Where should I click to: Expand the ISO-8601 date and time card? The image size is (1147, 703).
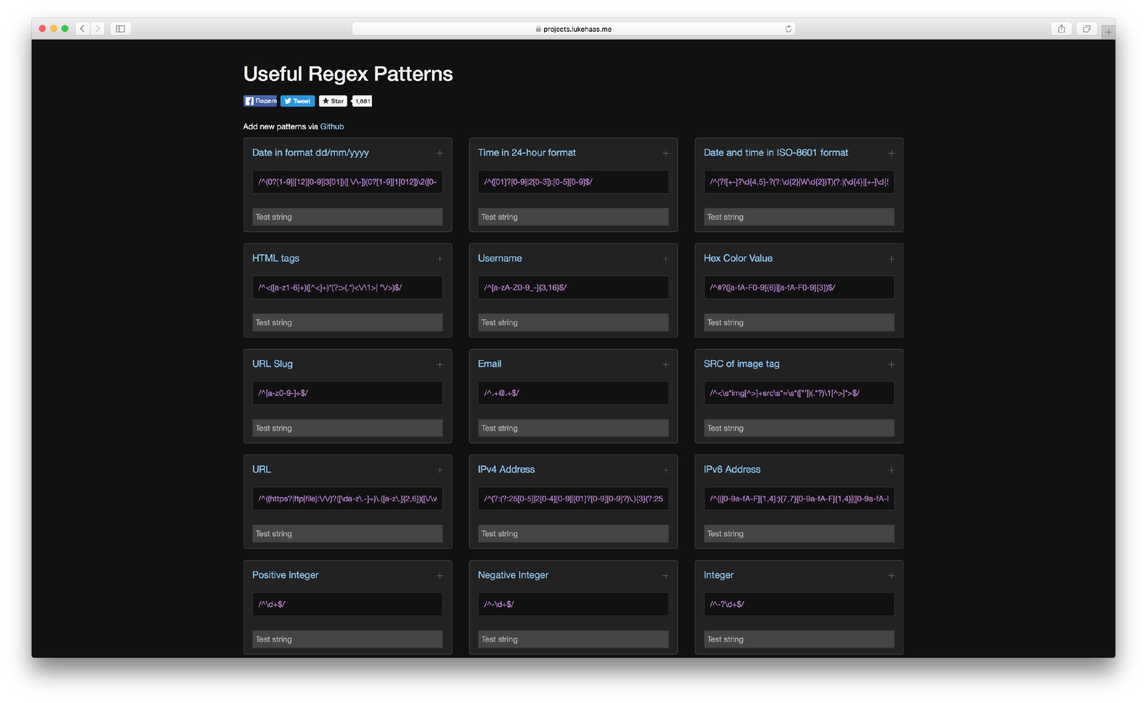pyautogui.click(x=891, y=153)
